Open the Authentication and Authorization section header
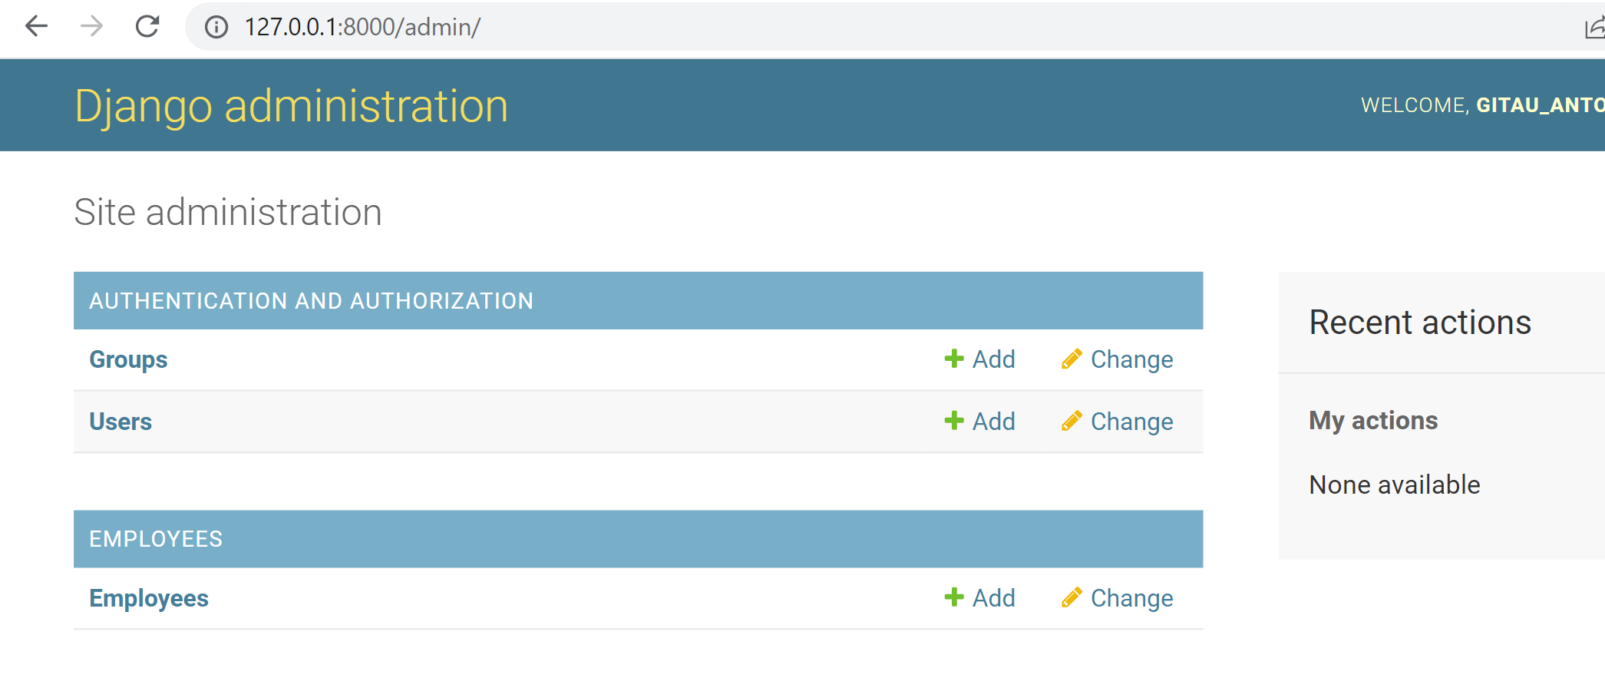This screenshot has width=1605, height=678. [311, 301]
